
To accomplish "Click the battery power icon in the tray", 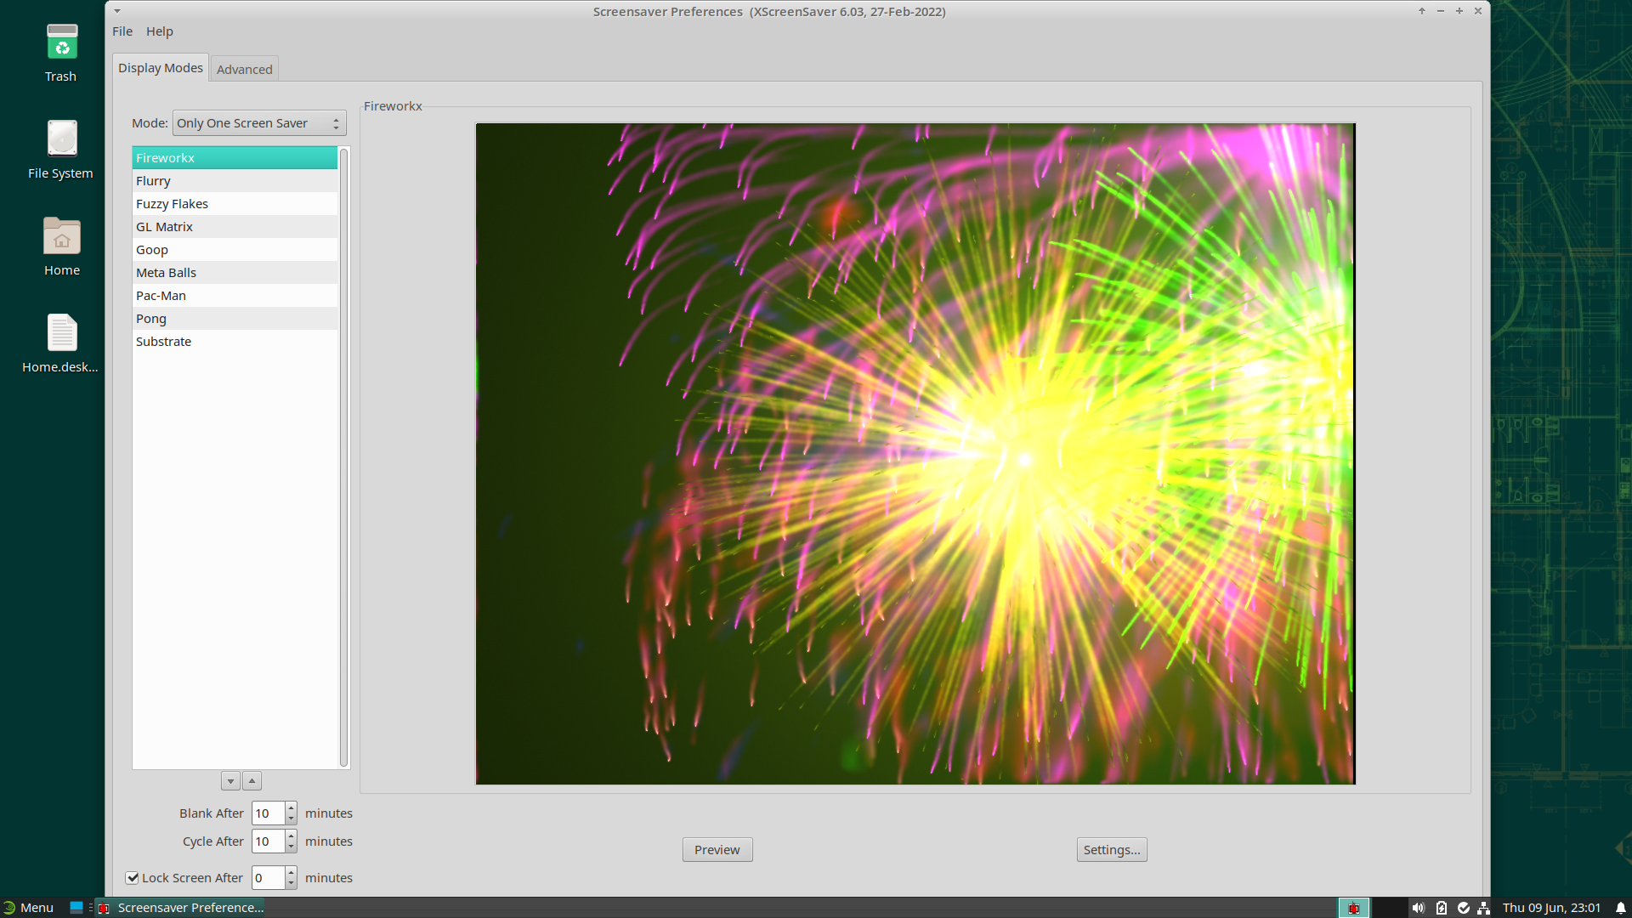I will coord(1442,908).
